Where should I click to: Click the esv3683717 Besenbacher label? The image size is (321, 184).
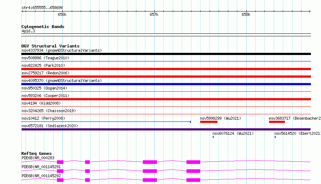[x=295, y=118]
